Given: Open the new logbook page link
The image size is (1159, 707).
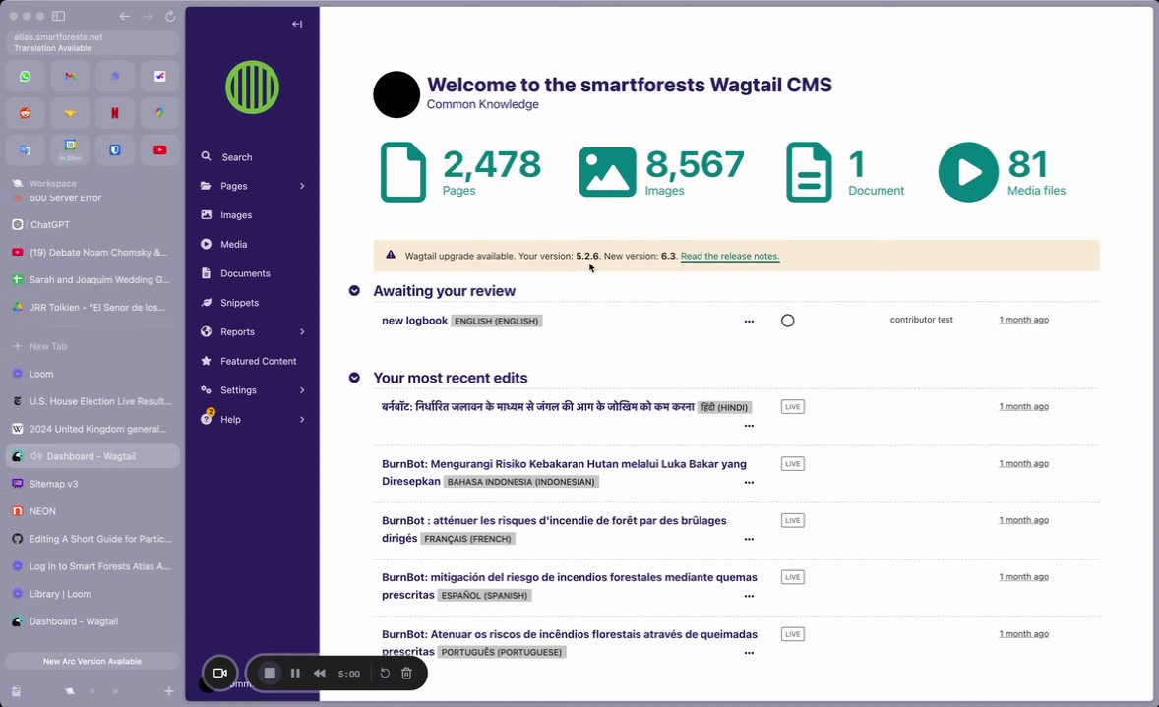Looking at the screenshot, I should pos(414,320).
